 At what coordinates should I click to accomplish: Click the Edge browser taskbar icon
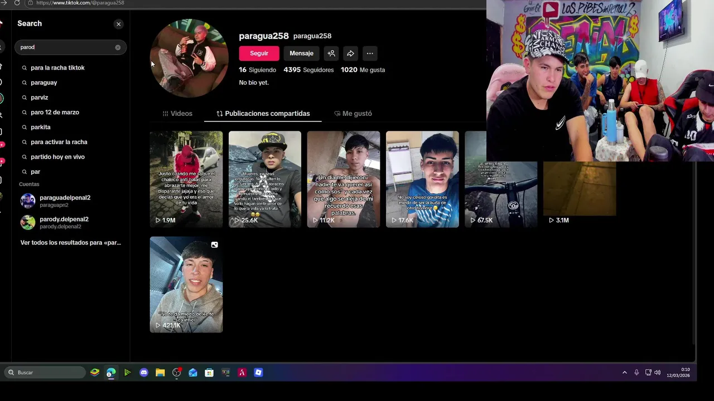pos(111,373)
